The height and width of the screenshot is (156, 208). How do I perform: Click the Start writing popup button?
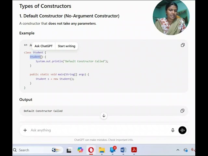[67, 46]
